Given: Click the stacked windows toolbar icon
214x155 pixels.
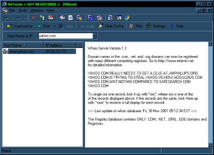Looking at the screenshot, I should point(99,18).
